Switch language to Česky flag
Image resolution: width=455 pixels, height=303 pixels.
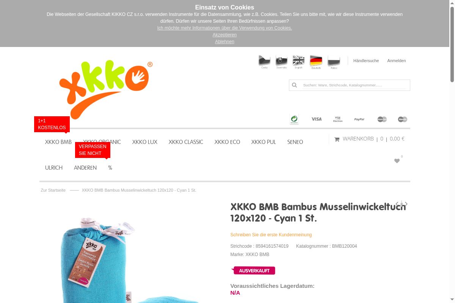point(264,61)
